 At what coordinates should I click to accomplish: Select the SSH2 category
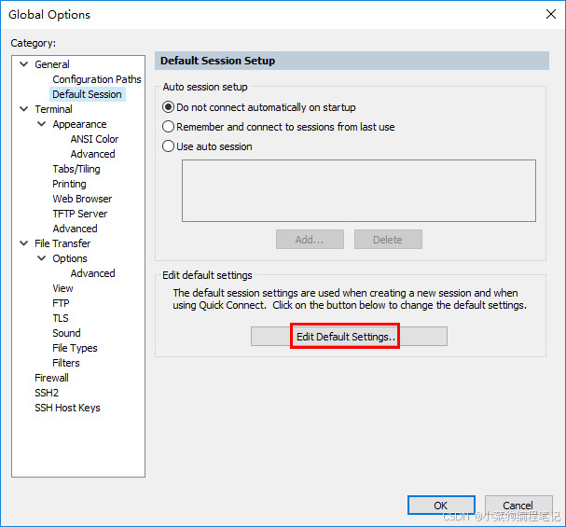pos(47,393)
